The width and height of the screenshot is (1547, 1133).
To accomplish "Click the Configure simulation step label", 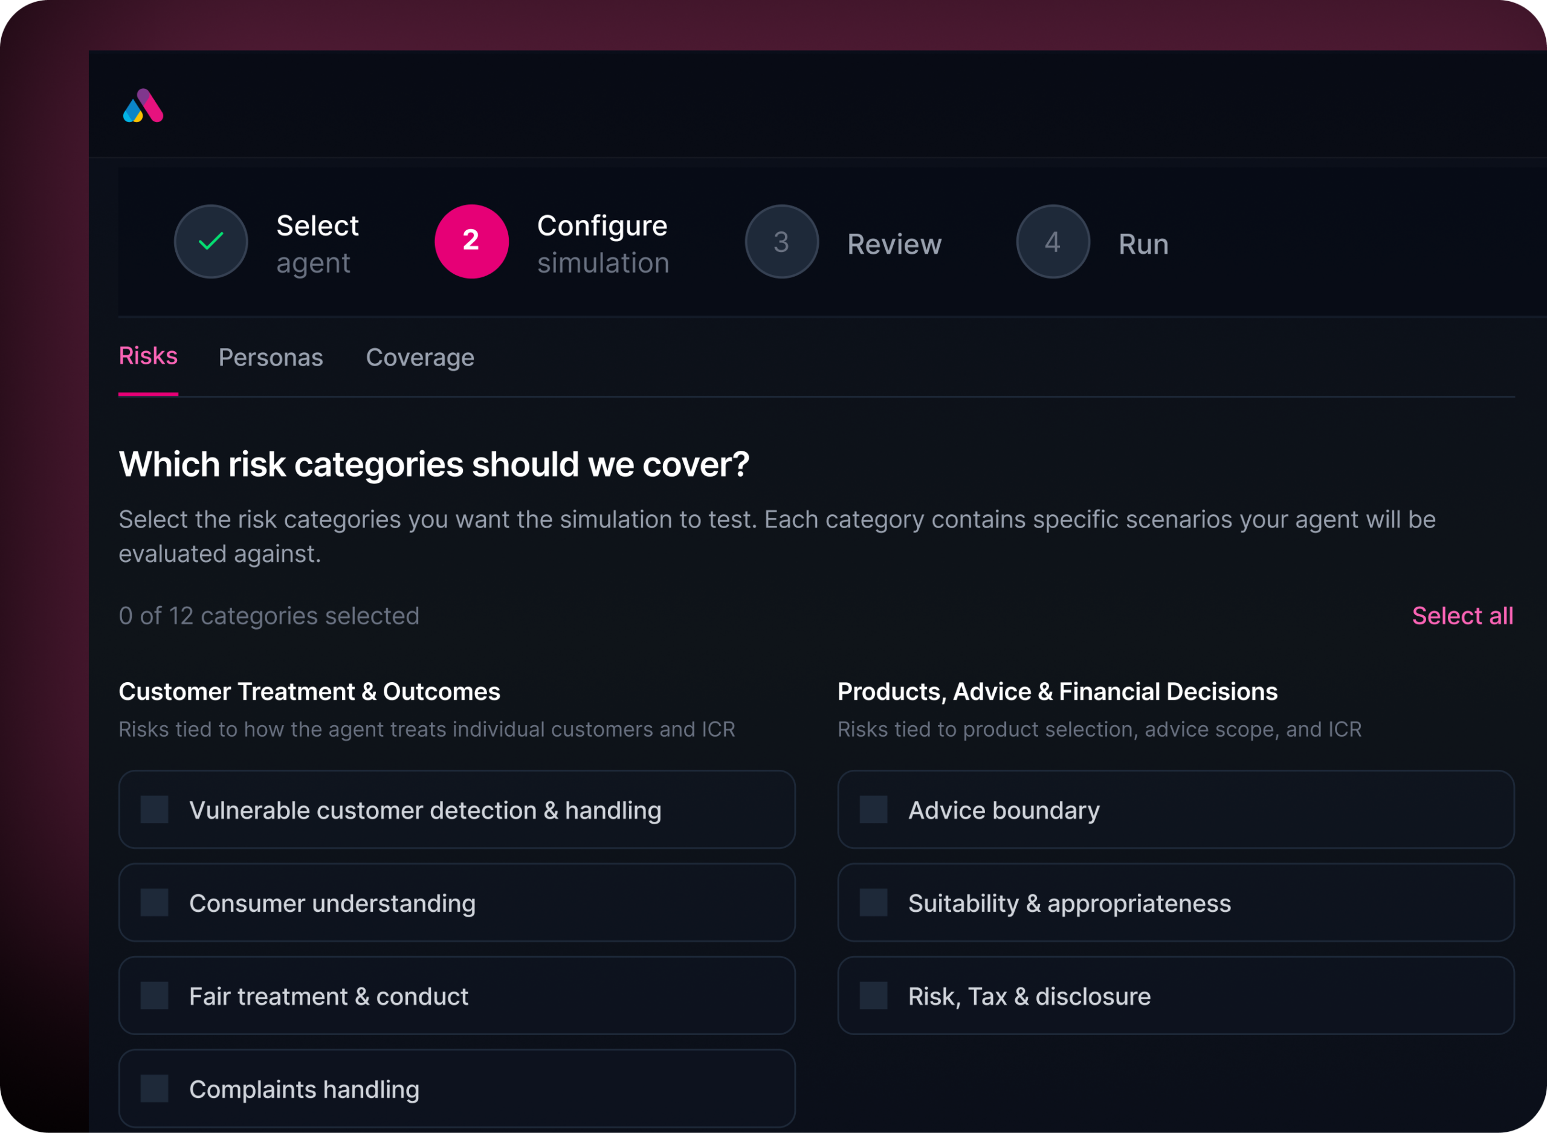I will coord(602,244).
